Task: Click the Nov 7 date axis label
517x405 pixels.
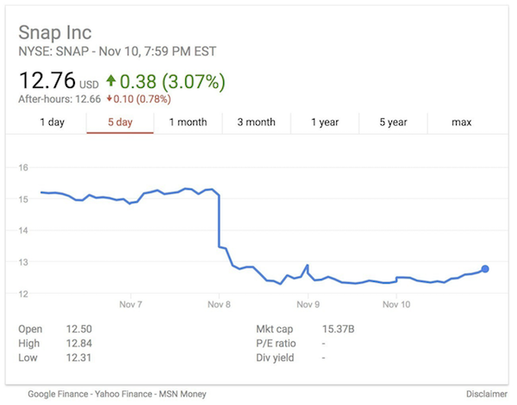Action: (131, 304)
